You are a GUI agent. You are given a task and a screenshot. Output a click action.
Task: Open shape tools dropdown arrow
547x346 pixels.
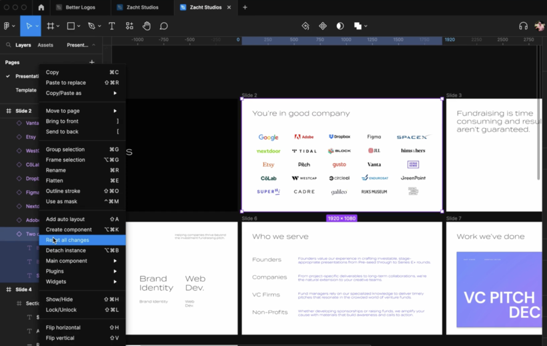pos(79,26)
